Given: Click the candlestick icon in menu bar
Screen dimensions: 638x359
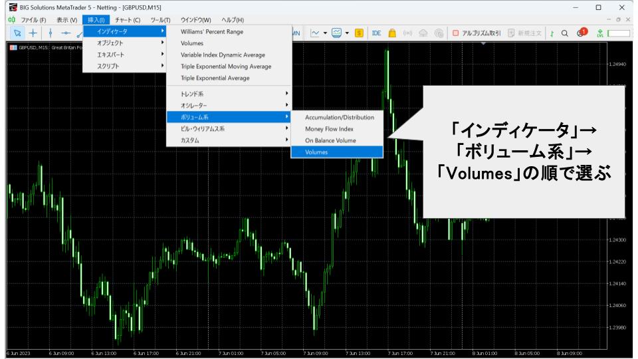Looking at the screenshot, I should 12,19.
